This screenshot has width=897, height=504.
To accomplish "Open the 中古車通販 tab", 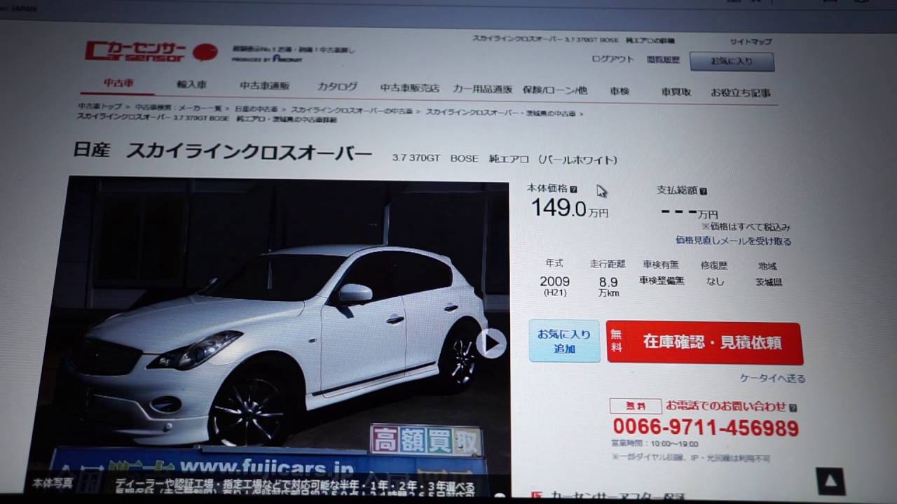I will [264, 85].
